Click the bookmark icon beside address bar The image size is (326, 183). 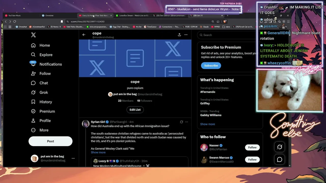click(62, 22)
